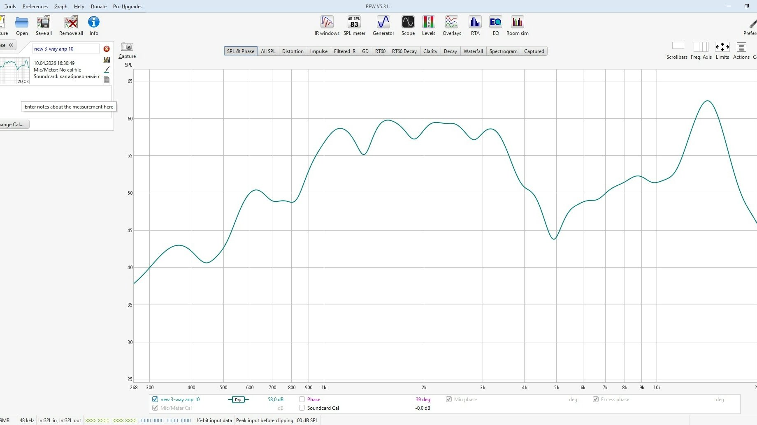Switch to the Spectrogram tab

[x=504, y=51]
